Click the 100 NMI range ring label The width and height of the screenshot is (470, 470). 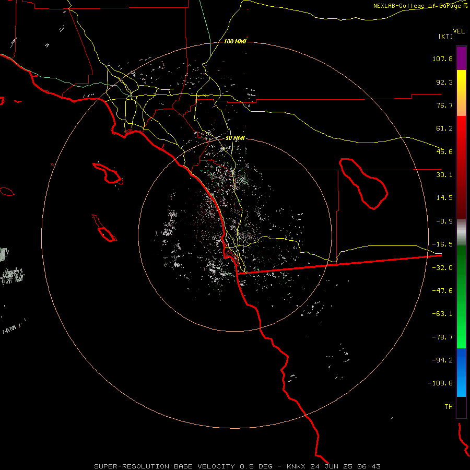[235, 41]
